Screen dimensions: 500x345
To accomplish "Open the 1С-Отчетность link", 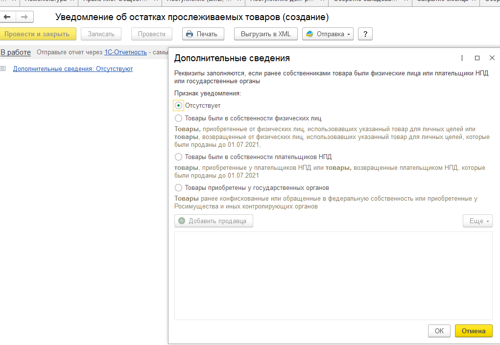I will point(125,52).
